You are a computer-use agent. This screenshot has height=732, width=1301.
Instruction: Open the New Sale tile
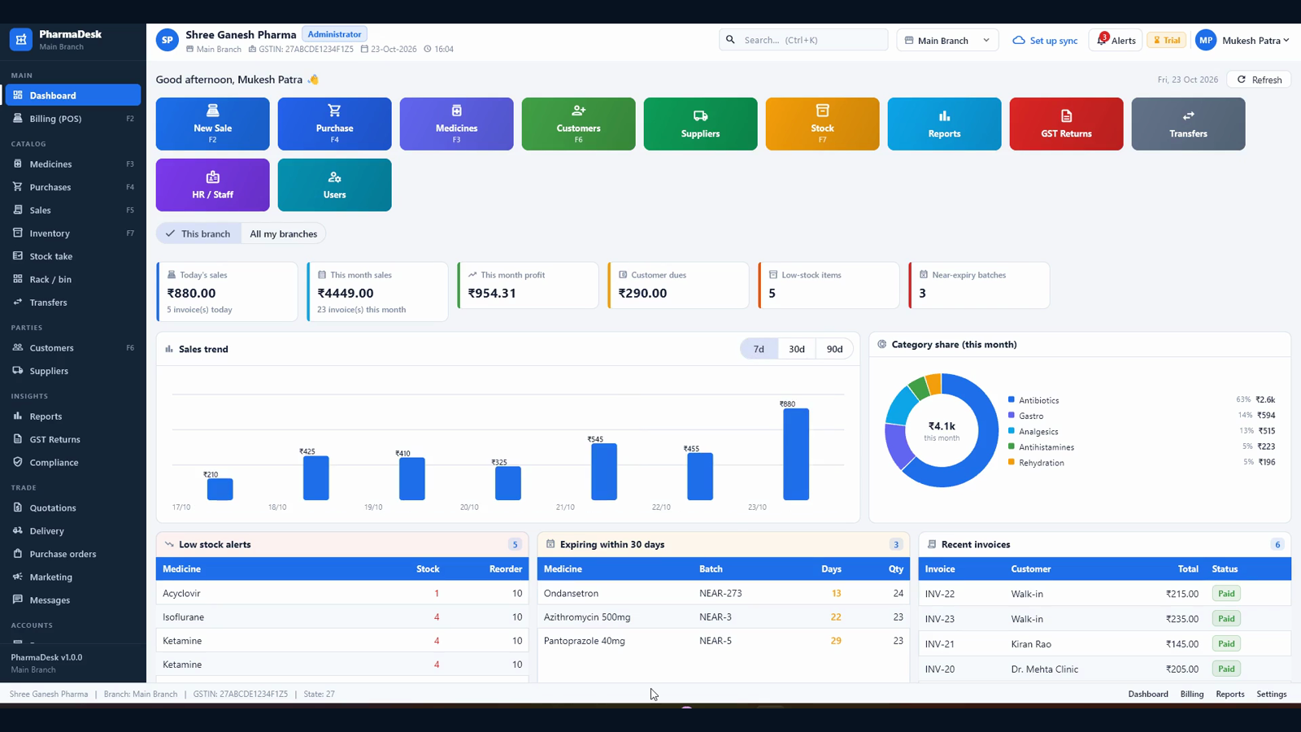(212, 124)
